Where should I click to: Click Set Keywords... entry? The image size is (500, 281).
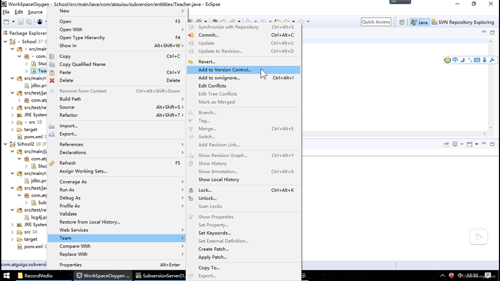(243, 233)
